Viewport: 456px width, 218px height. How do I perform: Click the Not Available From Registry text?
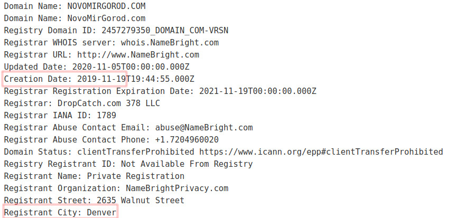(187, 164)
